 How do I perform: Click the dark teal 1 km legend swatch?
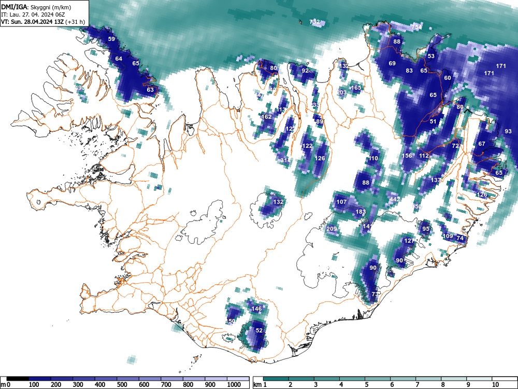pos(276,378)
